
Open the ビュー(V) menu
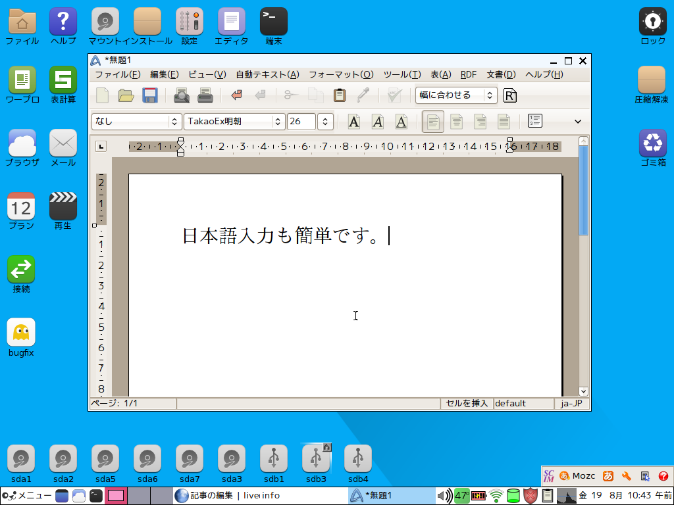coord(207,75)
